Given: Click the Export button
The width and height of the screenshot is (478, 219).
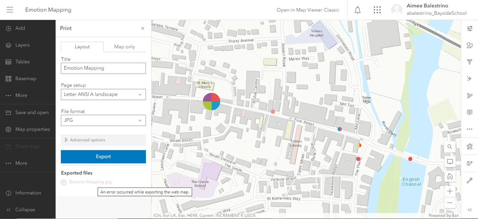Looking at the screenshot, I should tap(103, 156).
